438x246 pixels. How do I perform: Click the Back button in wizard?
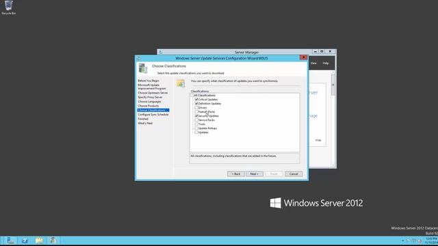(x=236, y=174)
